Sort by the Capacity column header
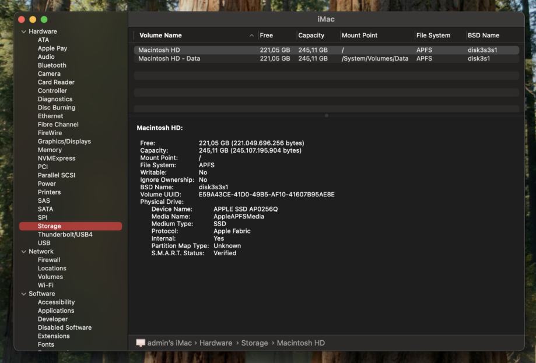The image size is (536, 363). [311, 36]
